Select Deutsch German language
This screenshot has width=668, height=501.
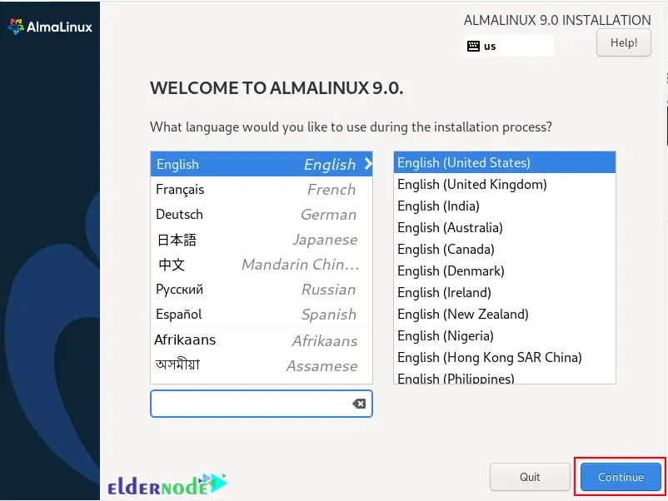coord(262,214)
